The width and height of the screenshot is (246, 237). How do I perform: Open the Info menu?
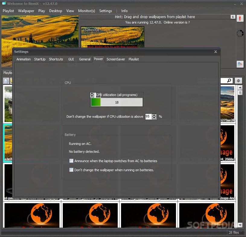pos(124,11)
